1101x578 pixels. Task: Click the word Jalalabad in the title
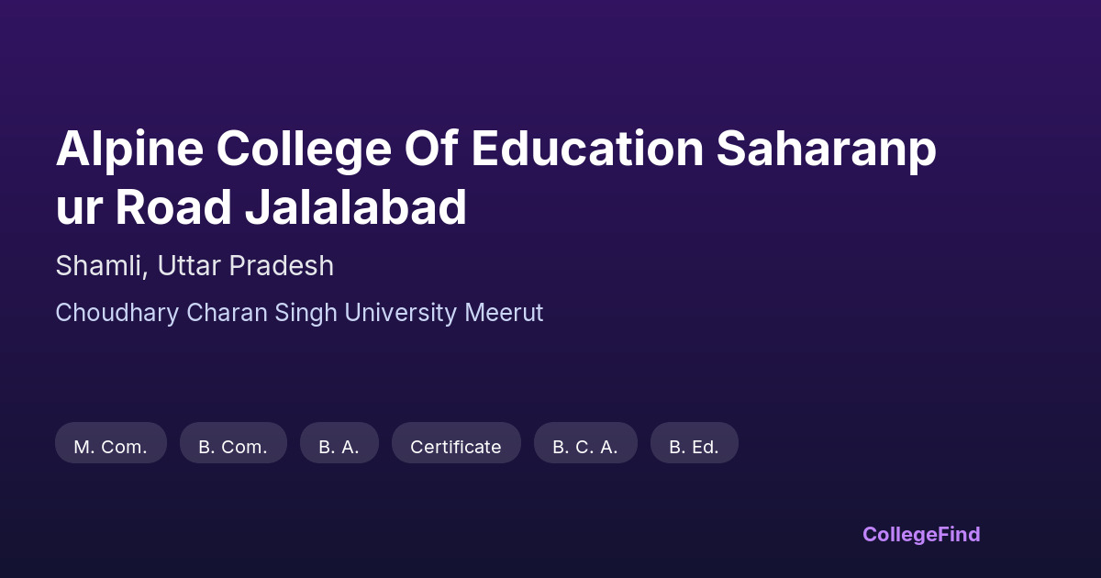click(x=356, y=207)
